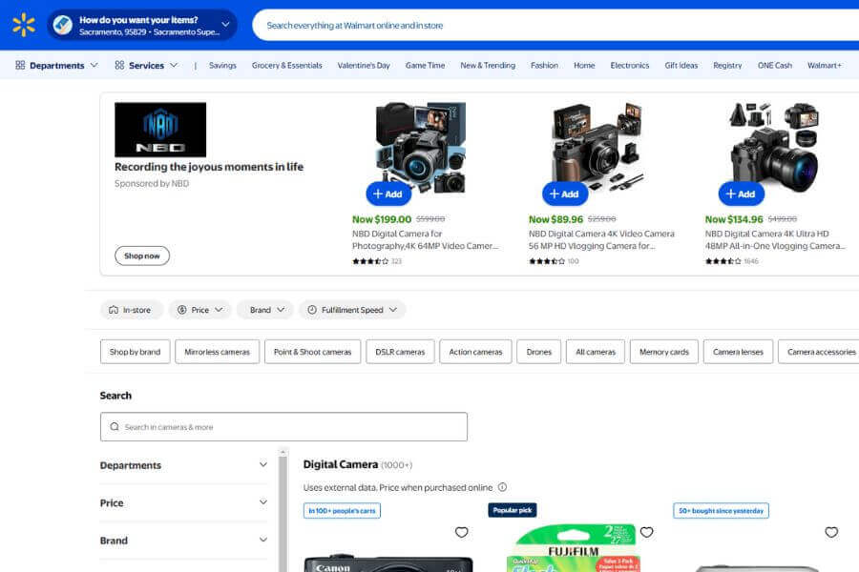Click heart icon on Fujifilm product

(646, 532)
